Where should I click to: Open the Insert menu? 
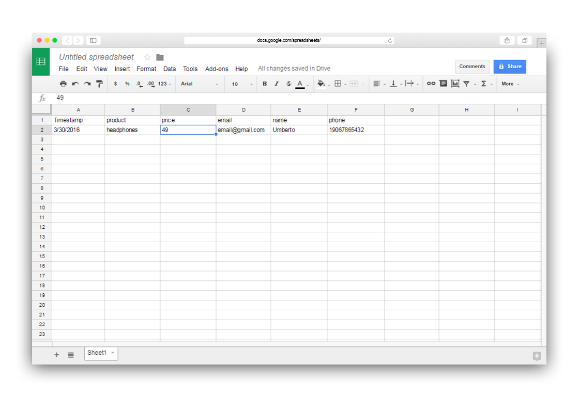[122, 69]
